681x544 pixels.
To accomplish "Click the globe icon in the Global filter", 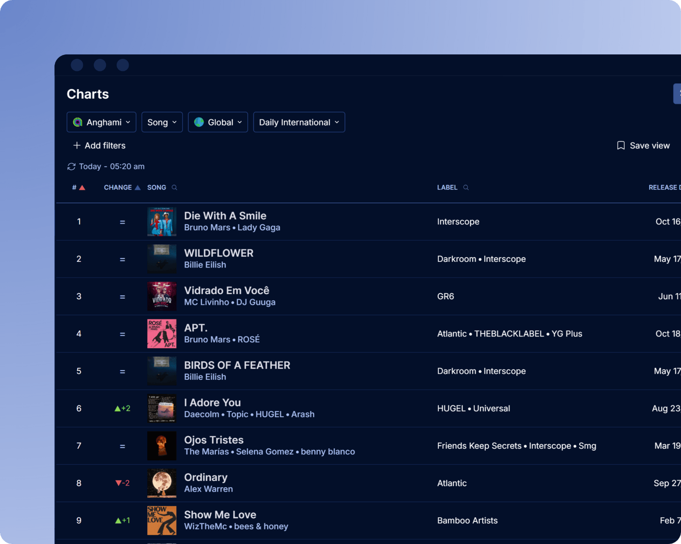I will (x=200, y=122).
